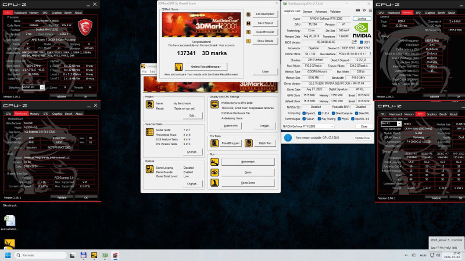The image size is (465, 261).
Task: Click the MSI dragon shield logo in CPU-Z
Action: click(85, 27)
